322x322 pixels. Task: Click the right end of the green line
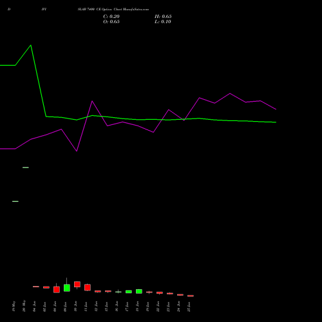[x=276, y=122]
